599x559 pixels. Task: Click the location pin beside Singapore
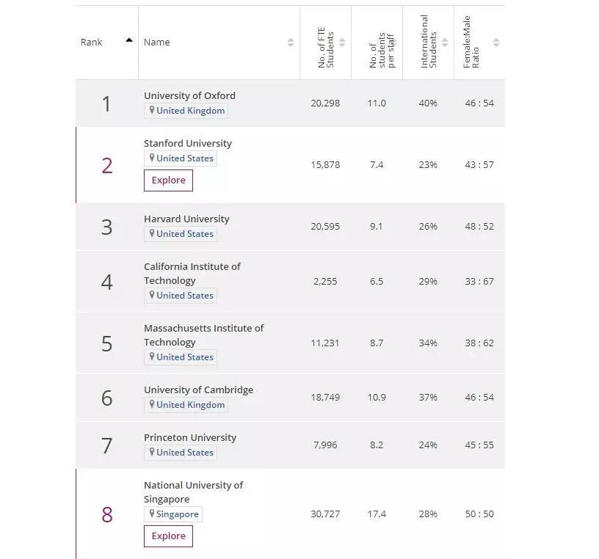(152, 514)
